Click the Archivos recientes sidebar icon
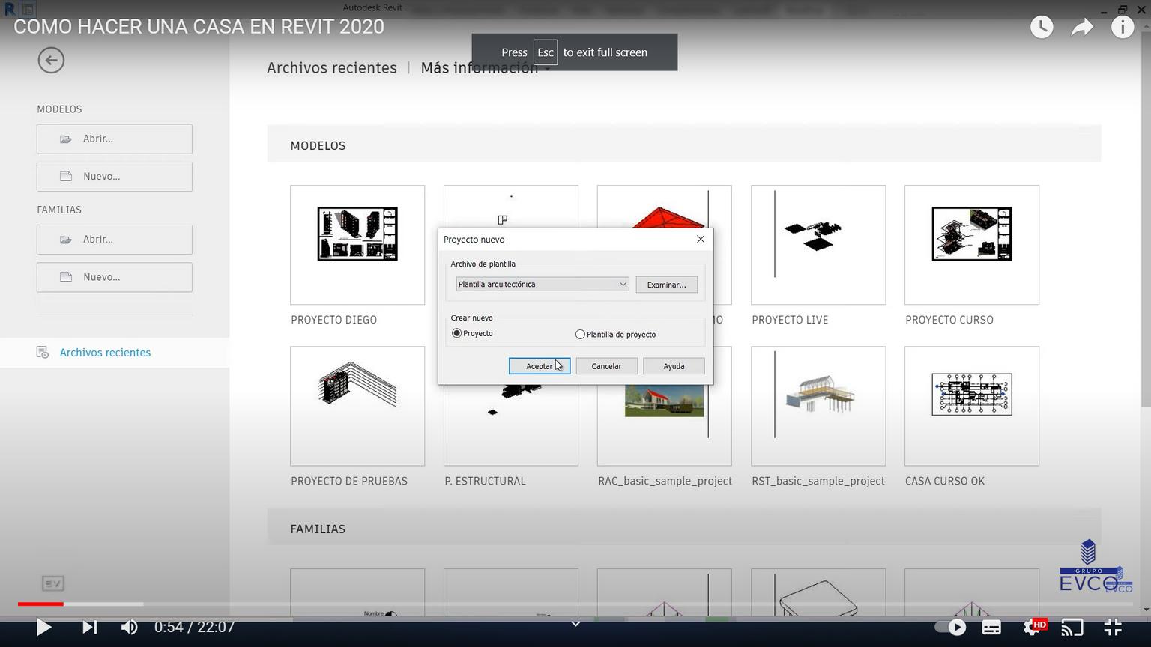Image resolution: width=1151 pixels, height=647 pixels. pyautogui.click(x=43, y=353)
